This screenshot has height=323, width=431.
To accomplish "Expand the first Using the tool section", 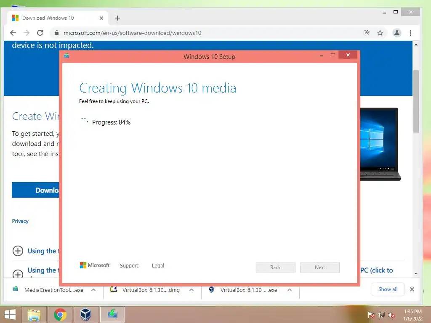I will pyautogui.click(x=18, y=251).
